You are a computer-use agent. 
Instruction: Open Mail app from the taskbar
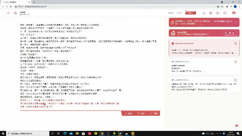[71, 133]
